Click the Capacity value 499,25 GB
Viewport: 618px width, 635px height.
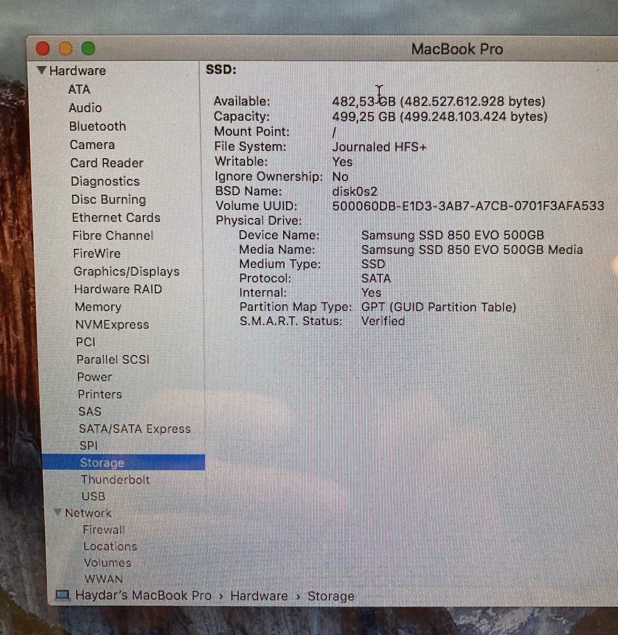[364, 116]
